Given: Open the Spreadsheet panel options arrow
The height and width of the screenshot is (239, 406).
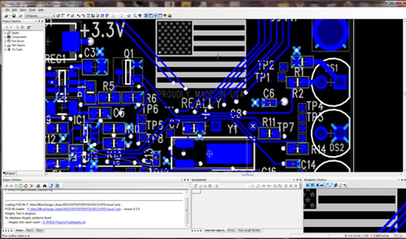Looking at the screenshot, I should (x=294, y=180).
